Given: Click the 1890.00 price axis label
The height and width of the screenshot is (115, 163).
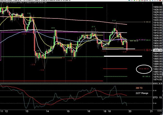Looking at the screenshot, I should (158, 59).
